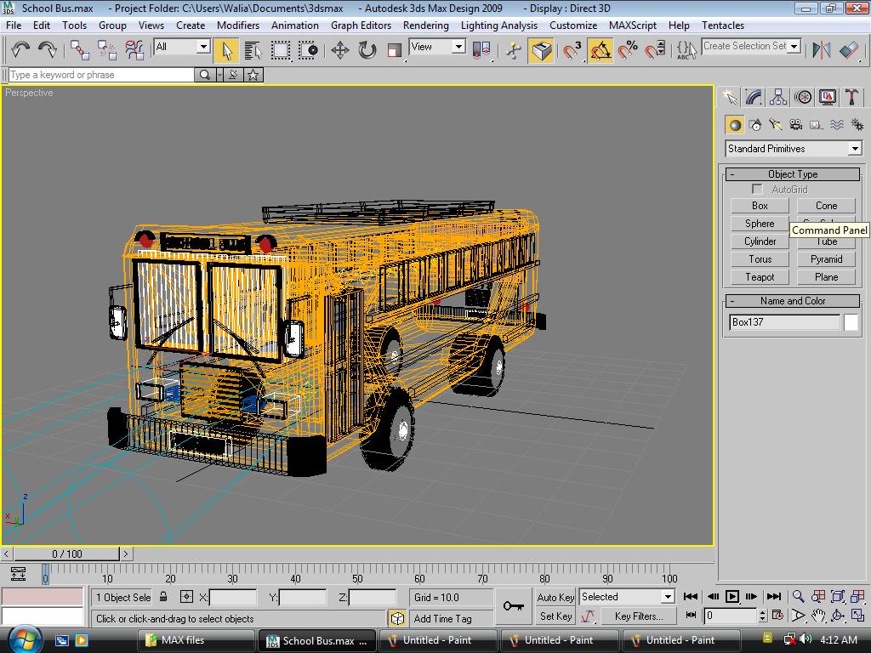Click the object color swatch beside Box137
This screenshot has width=871, height=653.
(851, 322)
